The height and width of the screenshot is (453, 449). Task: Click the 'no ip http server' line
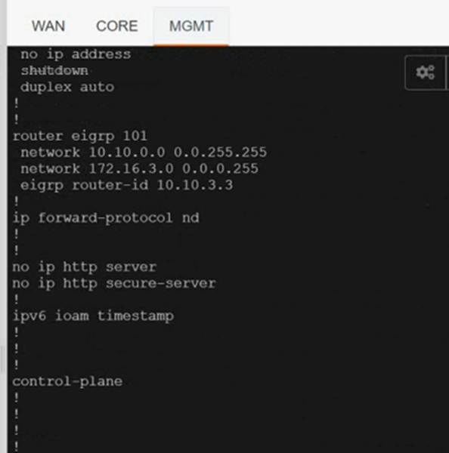(x=85, y=267)
